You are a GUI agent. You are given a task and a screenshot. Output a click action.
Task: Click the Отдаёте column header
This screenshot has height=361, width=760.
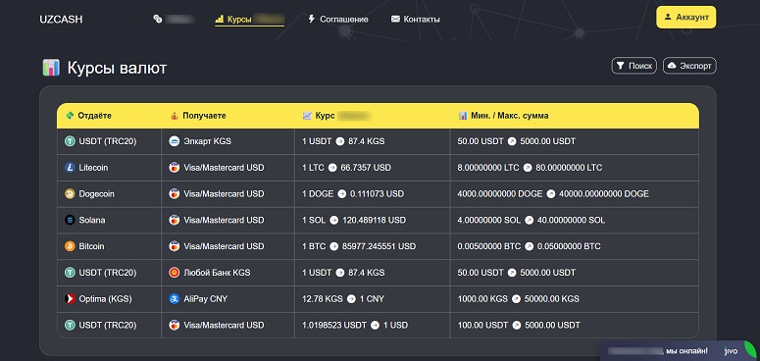(89, 116)
